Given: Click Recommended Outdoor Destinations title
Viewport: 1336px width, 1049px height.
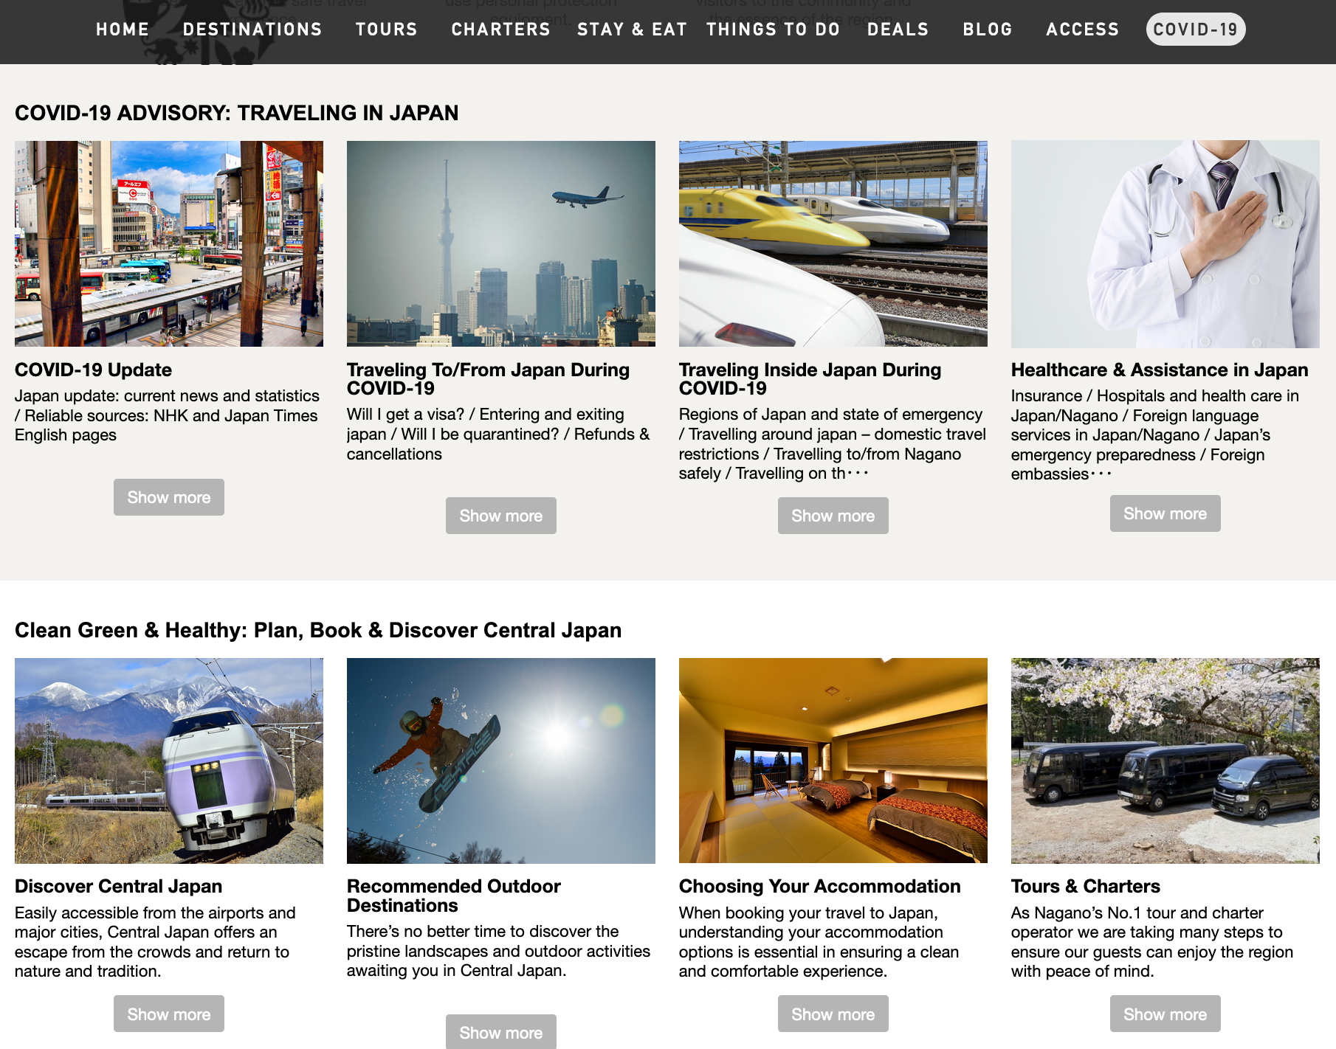Looking at the screenshot, I should 453,896.
